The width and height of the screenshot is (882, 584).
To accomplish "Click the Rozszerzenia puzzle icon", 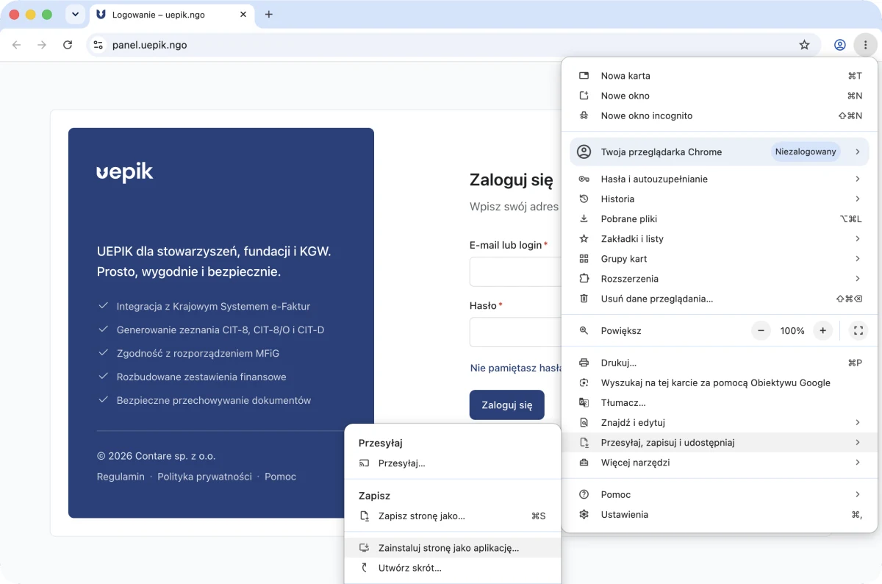I will 584,278.
